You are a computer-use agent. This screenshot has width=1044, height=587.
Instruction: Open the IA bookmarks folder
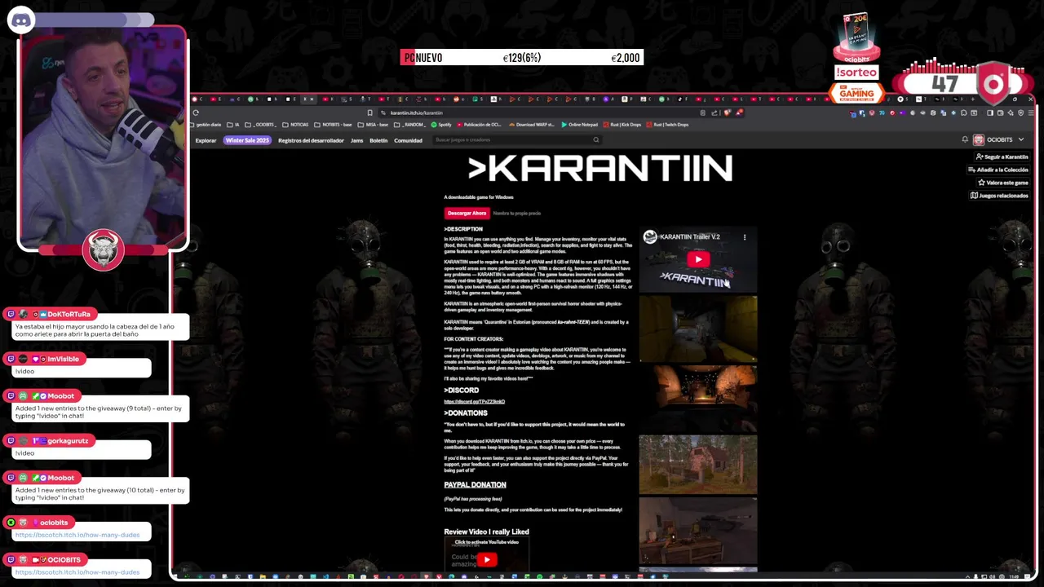click(233, 125)
